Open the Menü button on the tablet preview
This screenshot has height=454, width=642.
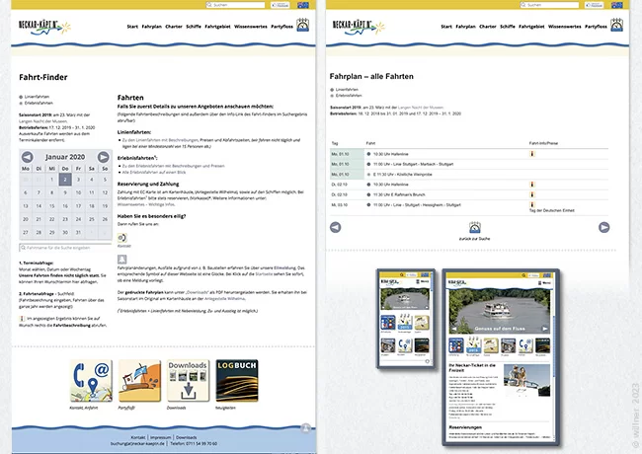544,282
